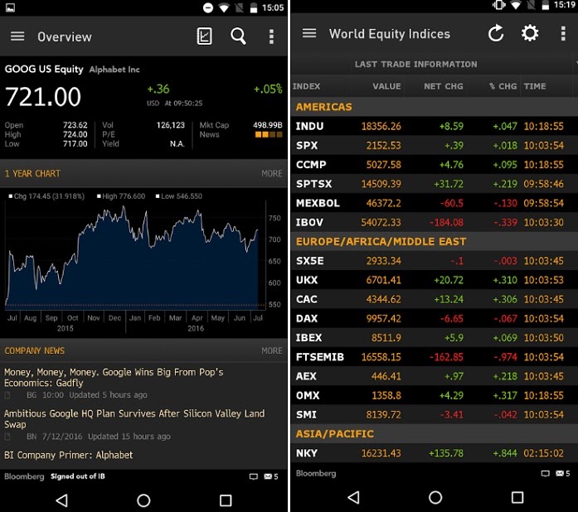This screenshot has width=578, height=512.
Task: Open chat message icon on Overview screen
Action: point(254,476)
